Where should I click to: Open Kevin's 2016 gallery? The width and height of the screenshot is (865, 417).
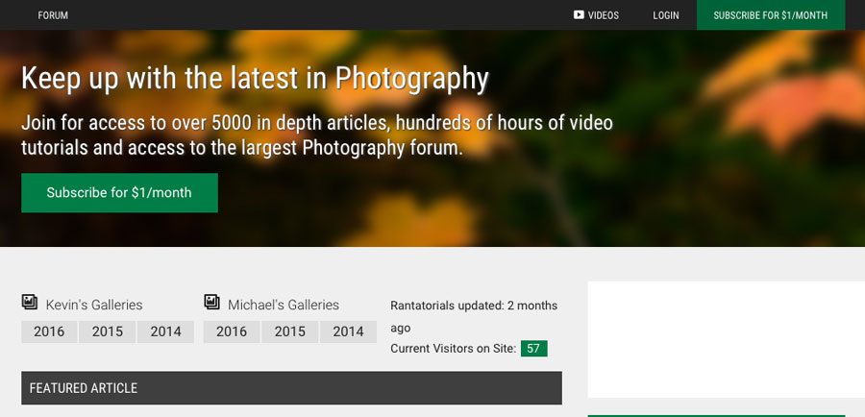pos(49,331)
